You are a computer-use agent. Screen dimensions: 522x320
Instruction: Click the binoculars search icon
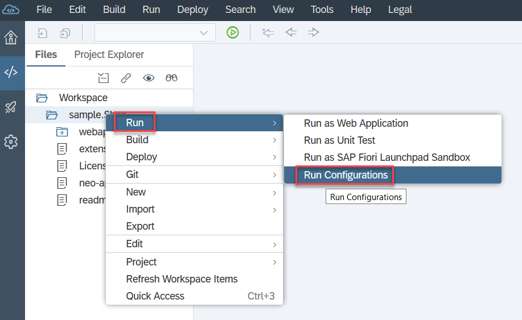tap(171, 78)
